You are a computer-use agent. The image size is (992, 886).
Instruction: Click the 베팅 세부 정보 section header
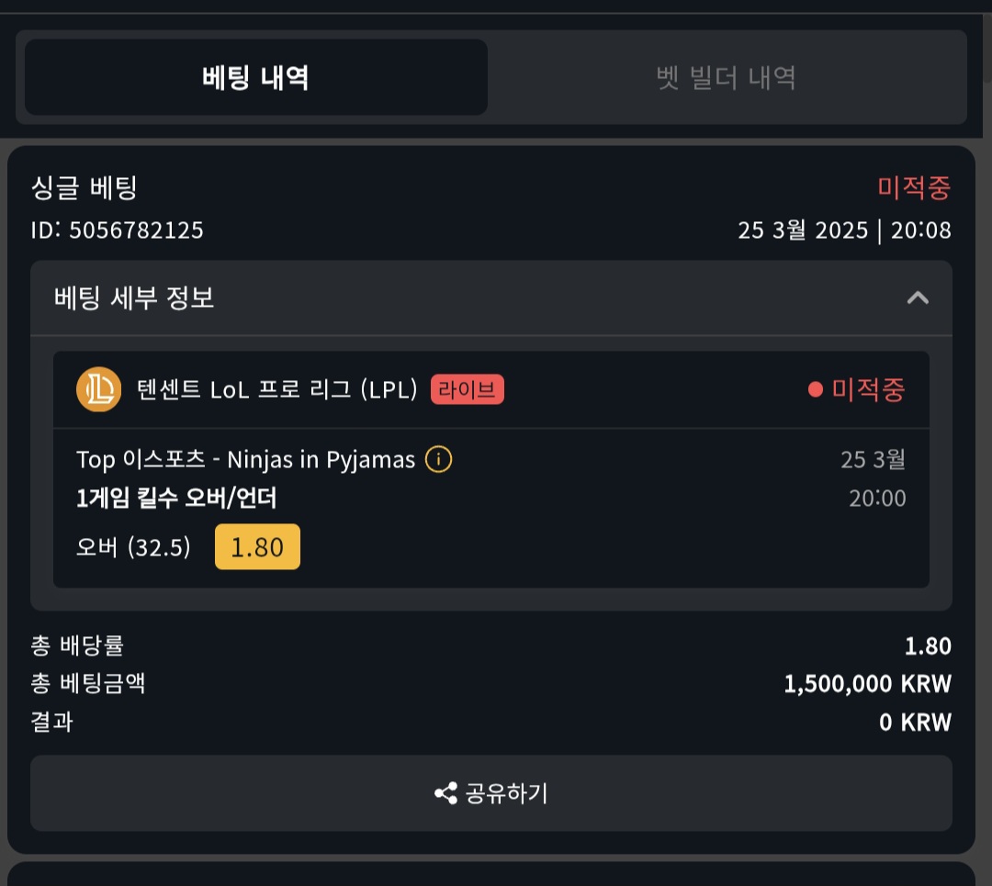pyautogui.click(x=134, y=297)
